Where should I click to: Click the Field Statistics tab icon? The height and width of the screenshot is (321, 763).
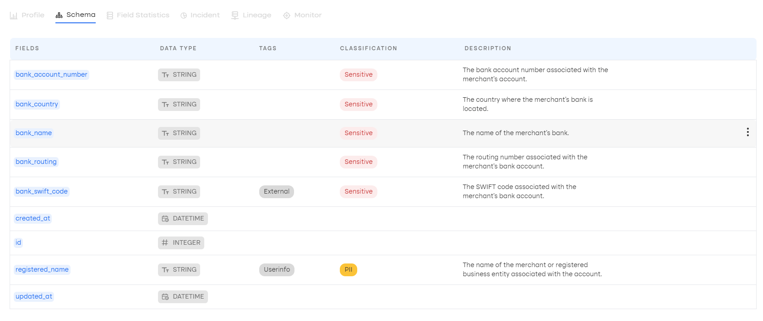pos(110,16)
